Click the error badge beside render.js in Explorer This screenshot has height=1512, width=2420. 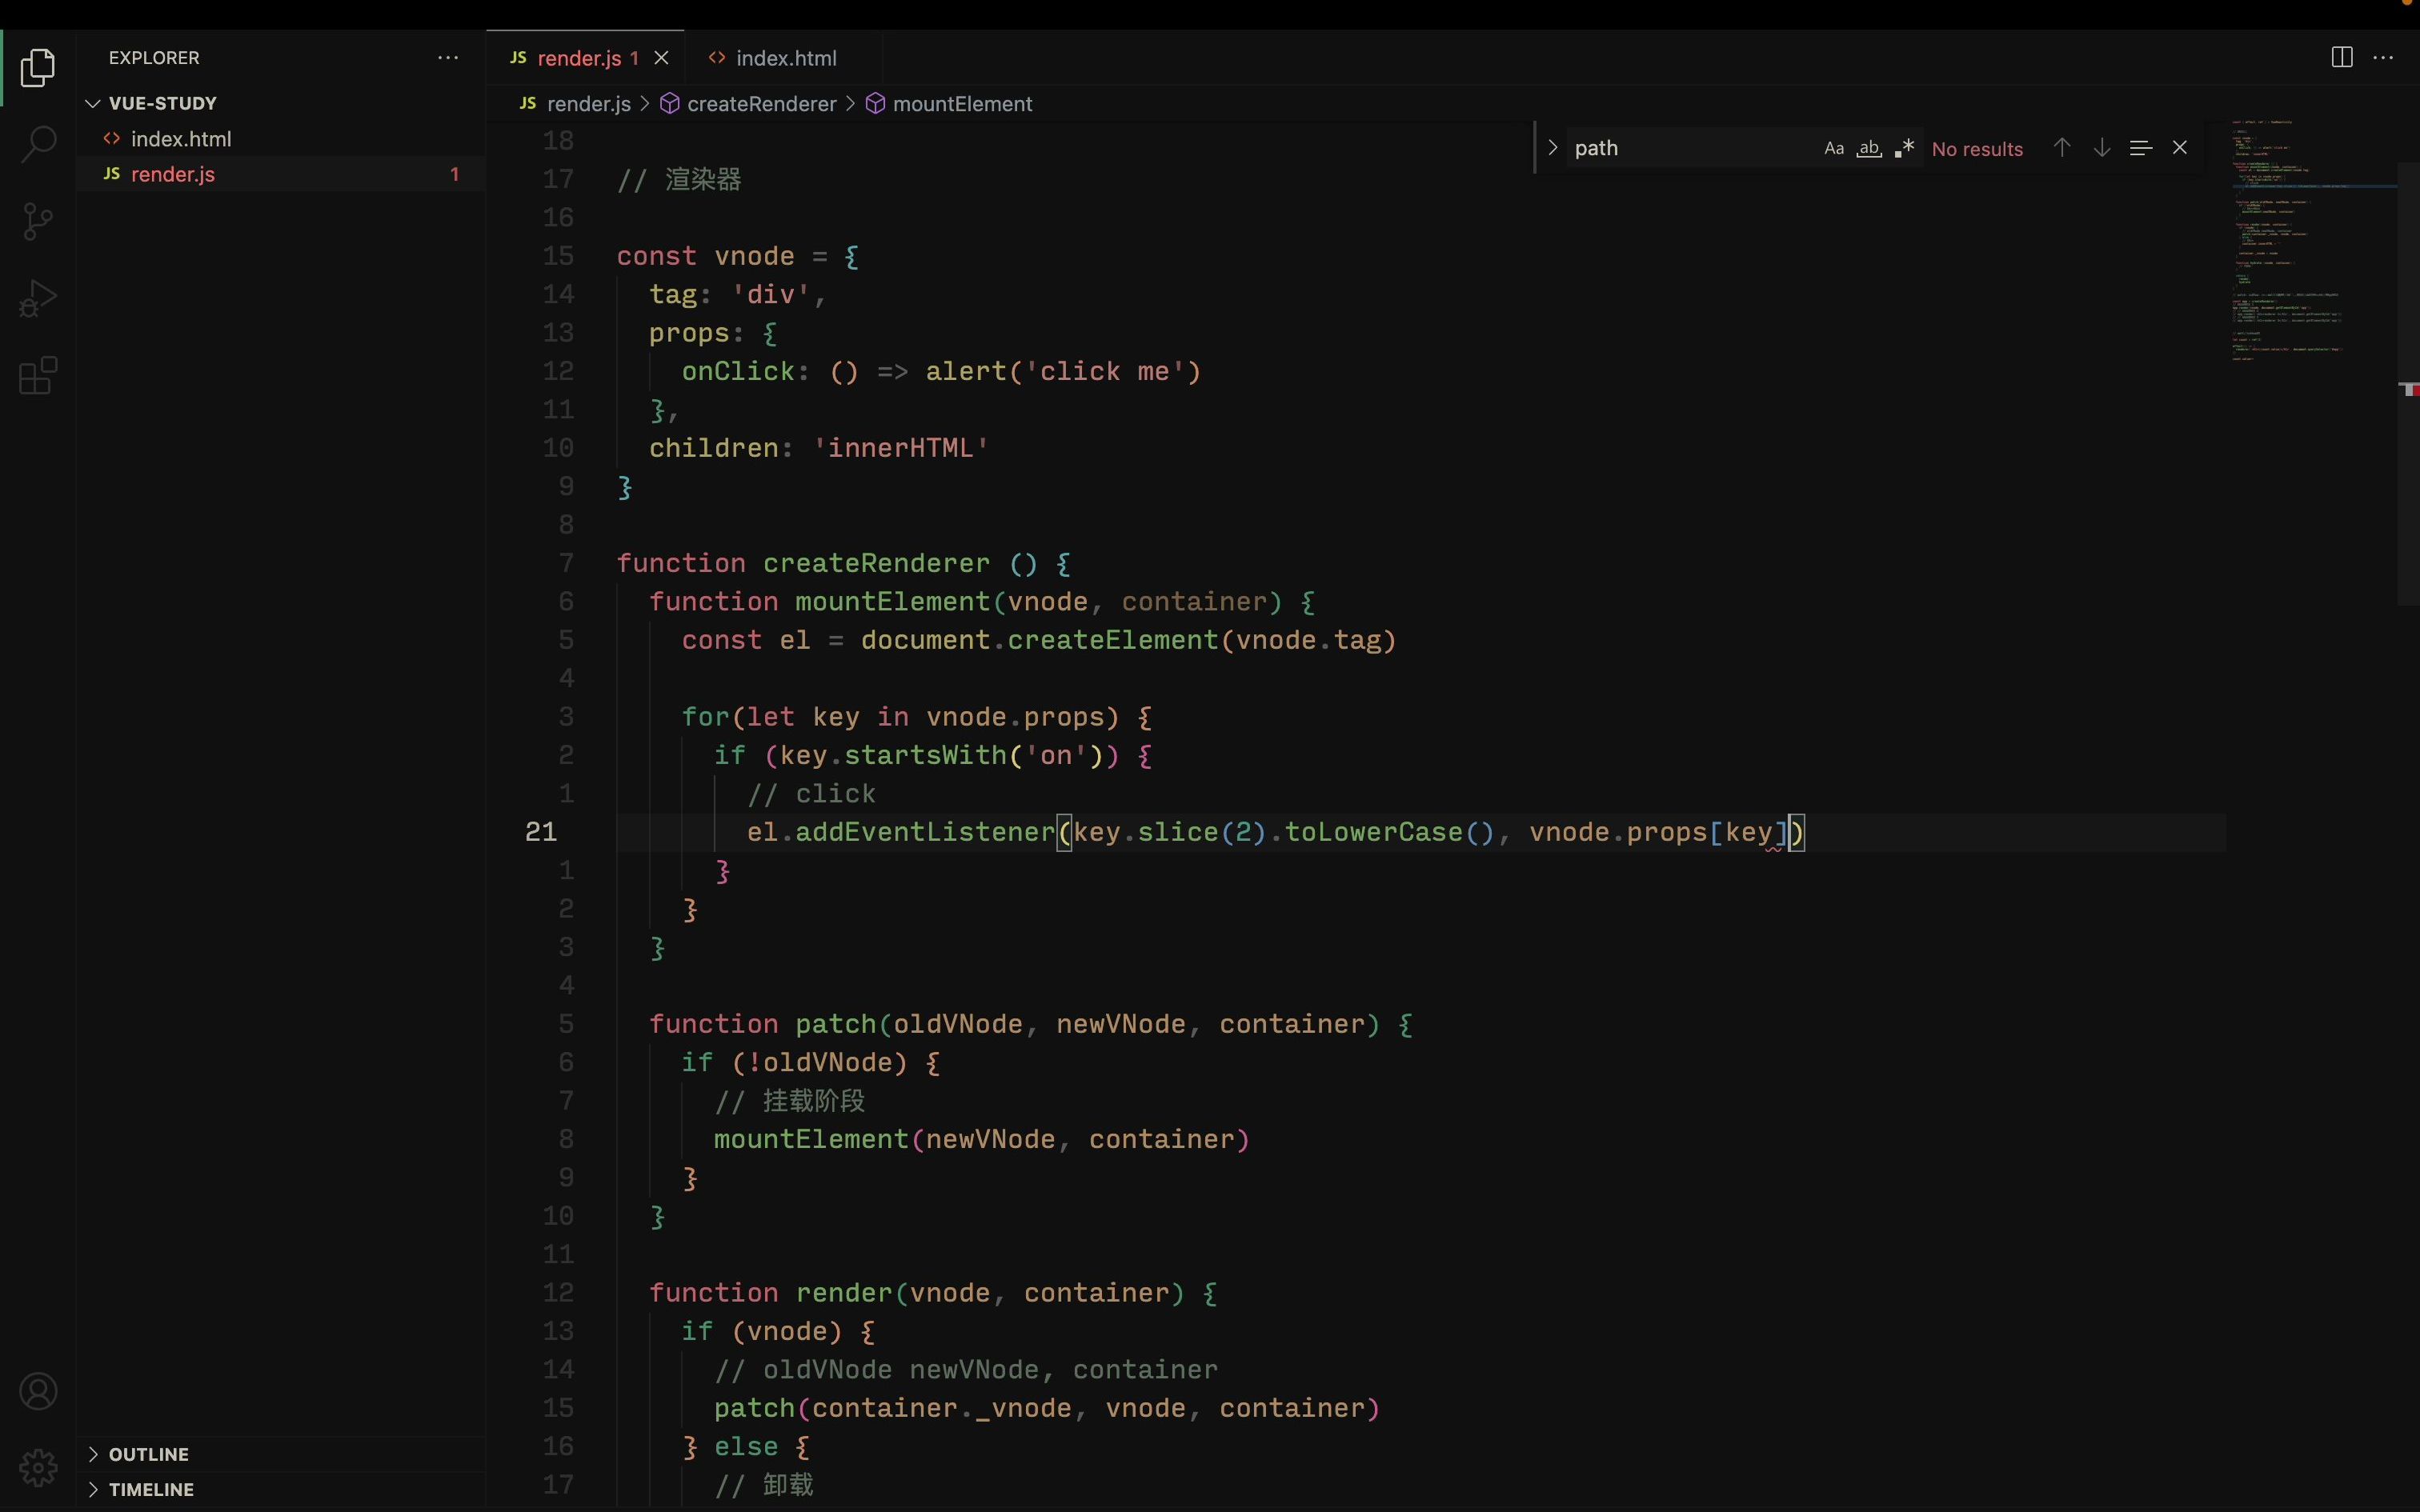(x=455, y=174)
